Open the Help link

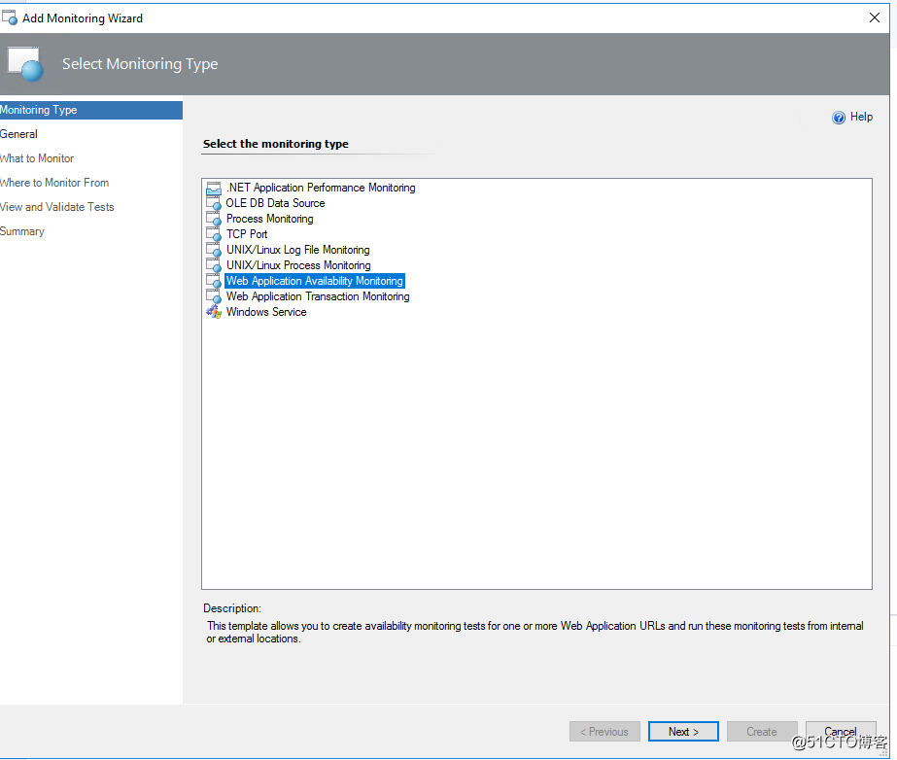pos(861,117)
